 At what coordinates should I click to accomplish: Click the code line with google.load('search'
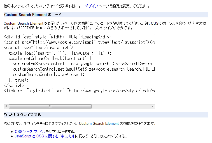[x=60, y=53]
